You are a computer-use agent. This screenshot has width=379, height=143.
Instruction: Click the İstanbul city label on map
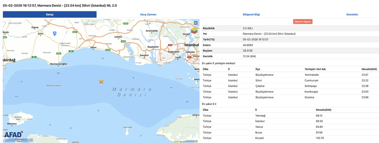[191, 45]
